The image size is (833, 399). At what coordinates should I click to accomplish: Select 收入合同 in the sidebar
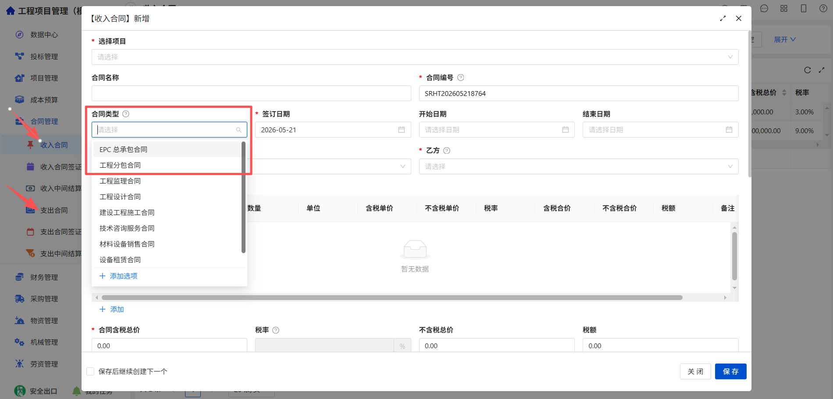(54, 145)
